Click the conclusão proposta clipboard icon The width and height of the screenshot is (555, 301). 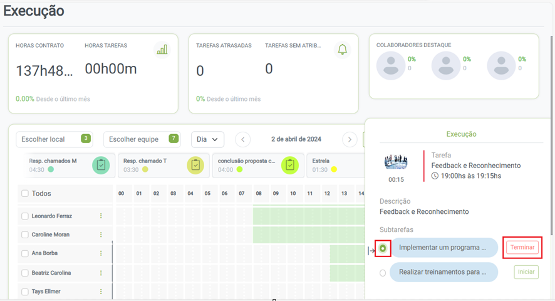(289, 165)
